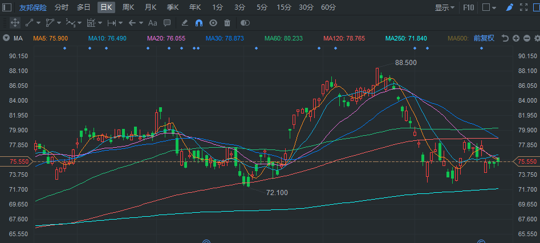
Task: Select the 3分 interval
Action: 239,7
